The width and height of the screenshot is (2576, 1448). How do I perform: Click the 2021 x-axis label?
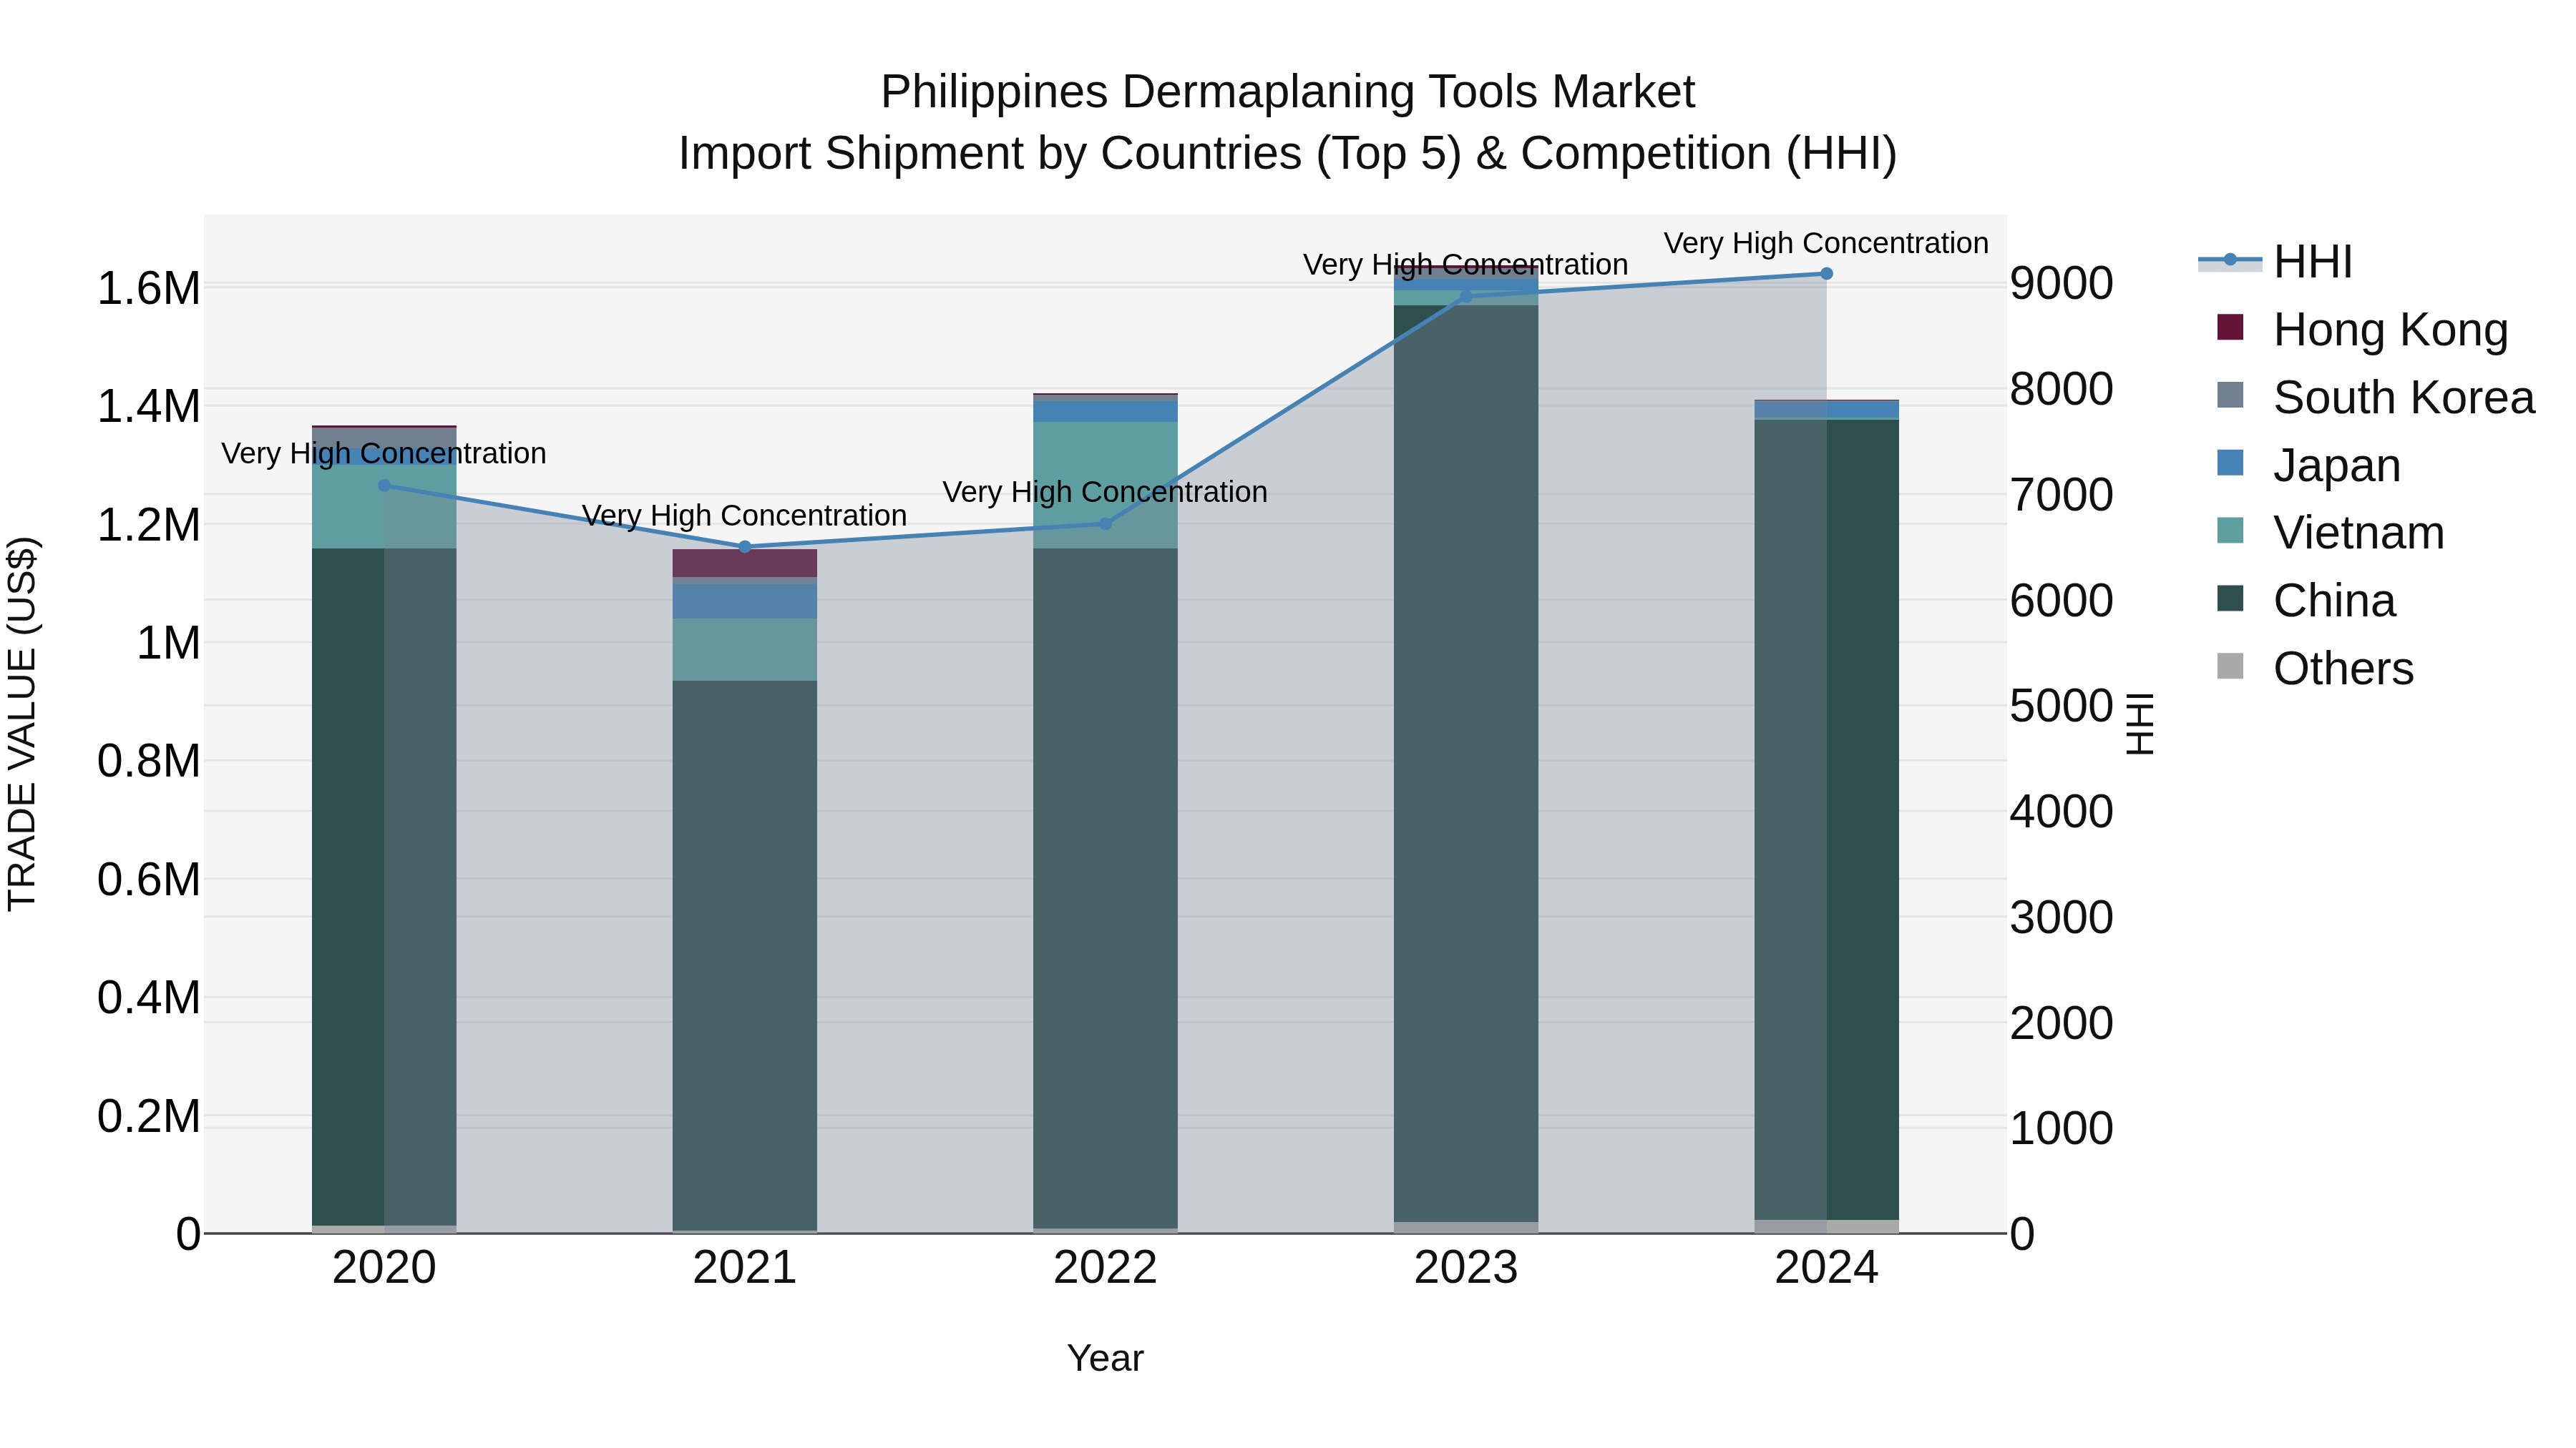[745, 1268]
